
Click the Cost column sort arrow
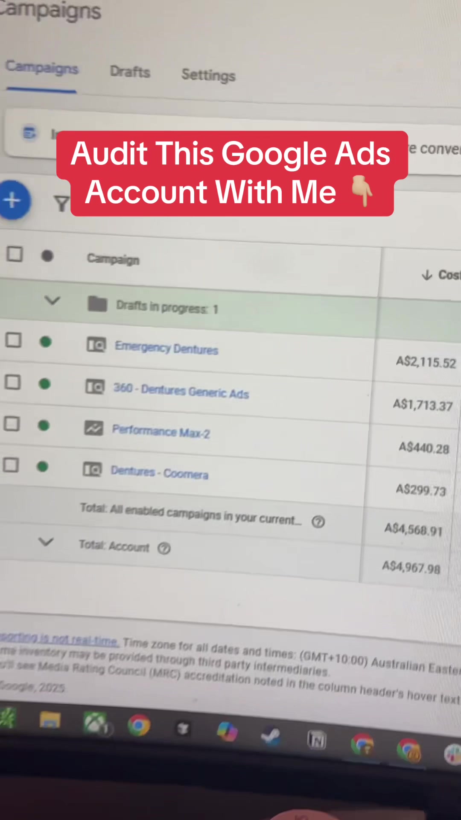point(427,275)
